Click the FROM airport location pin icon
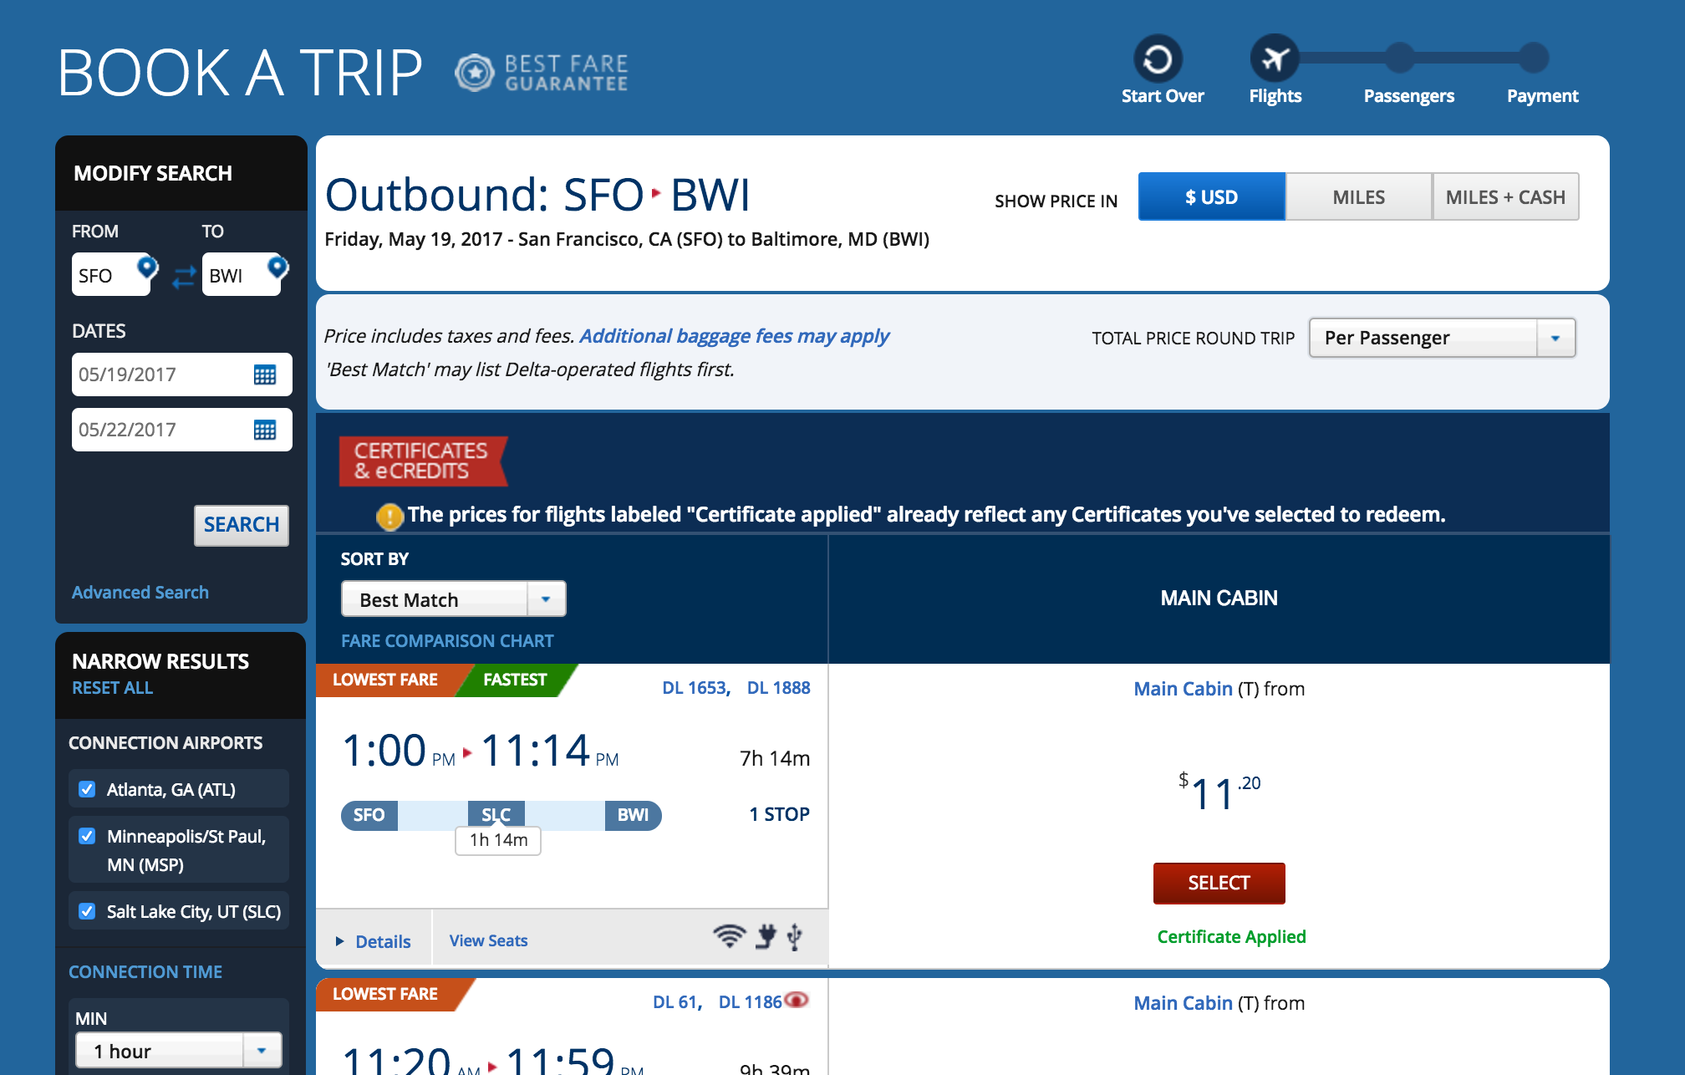1685x1075 pixels. point(147,267)
